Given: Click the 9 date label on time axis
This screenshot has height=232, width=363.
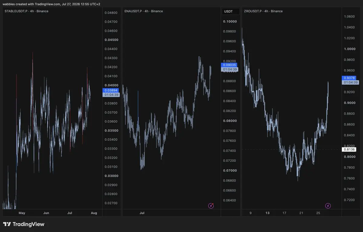Looking at the screenshot, I should click(x=250, y=213).
